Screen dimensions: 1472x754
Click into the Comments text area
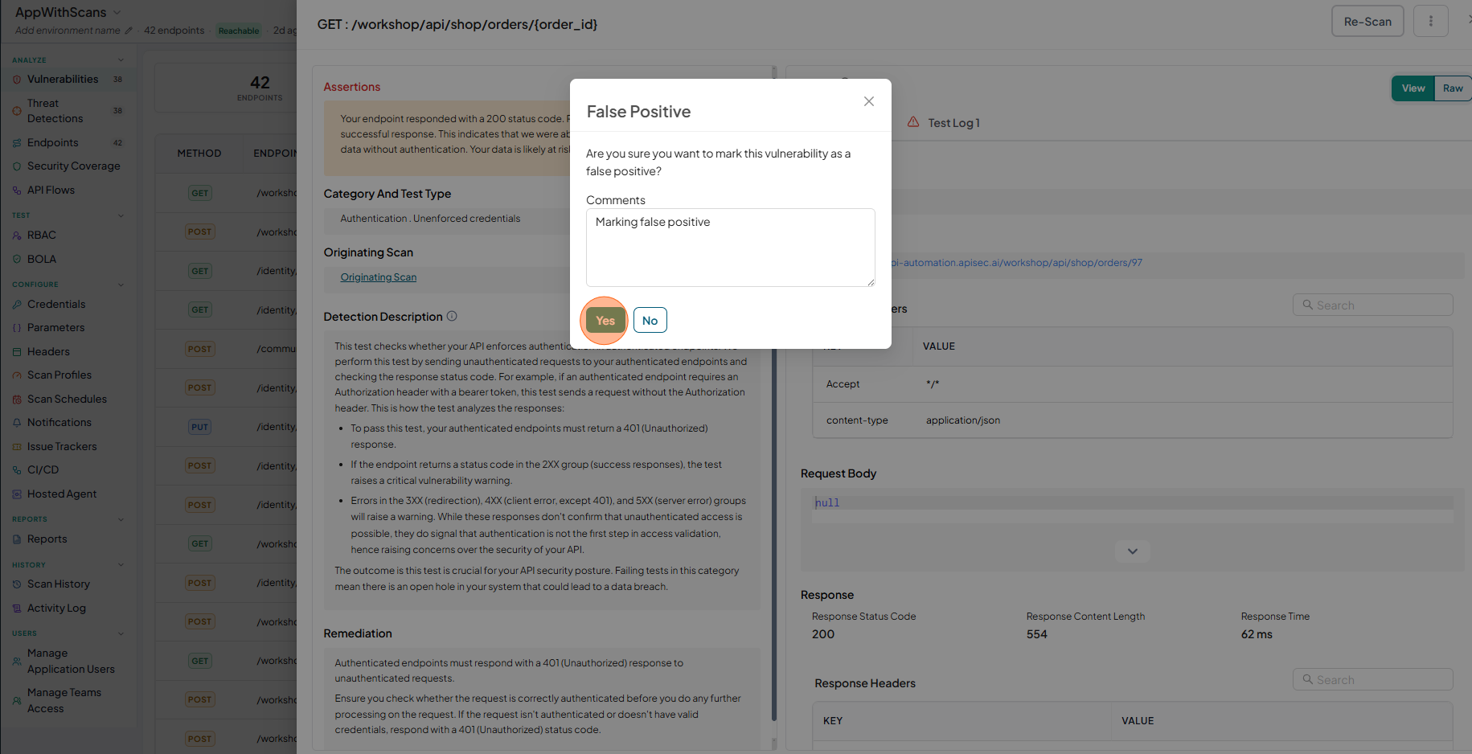coord(730,248)
